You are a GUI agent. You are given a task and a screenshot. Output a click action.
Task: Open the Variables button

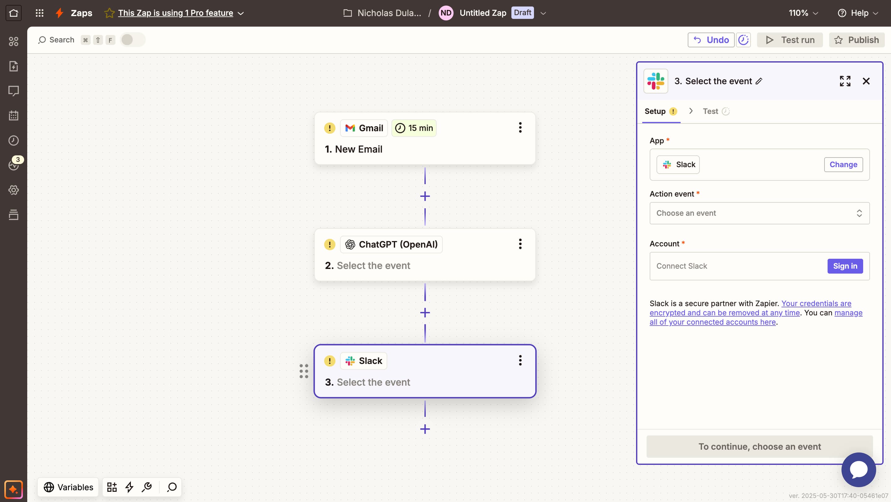68,487
